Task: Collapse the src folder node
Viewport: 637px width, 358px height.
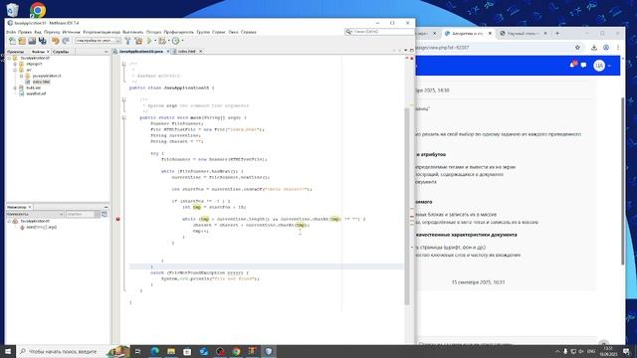Action: [x=16, y=70]
